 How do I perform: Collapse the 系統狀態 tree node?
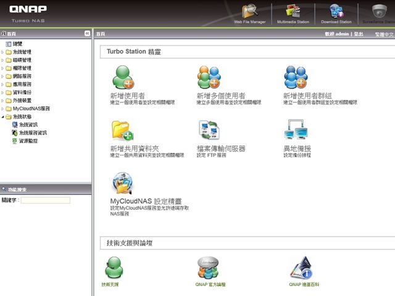coord(2,117)
